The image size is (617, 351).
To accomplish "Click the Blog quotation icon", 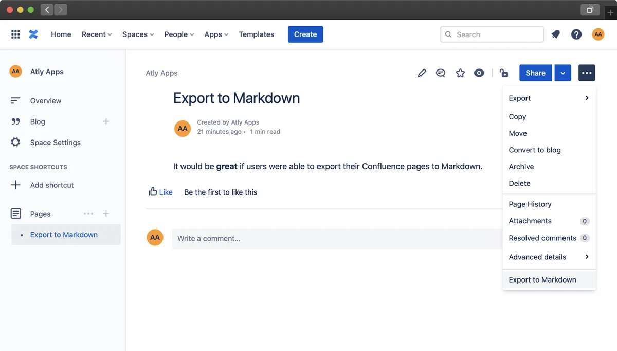I will click(15, 122).
